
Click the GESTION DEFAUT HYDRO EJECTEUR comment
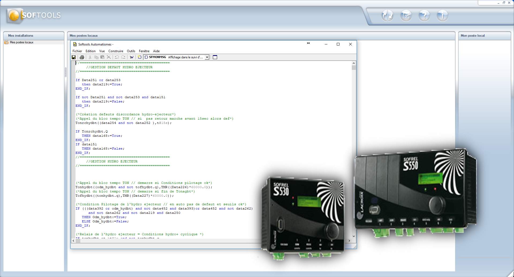[119, 67]
